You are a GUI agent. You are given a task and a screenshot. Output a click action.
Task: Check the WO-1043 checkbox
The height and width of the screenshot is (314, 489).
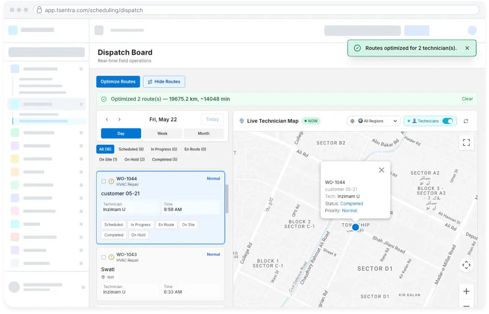coord(104,257)
